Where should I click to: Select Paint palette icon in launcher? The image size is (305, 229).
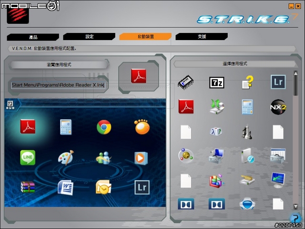(x=66, y=157)
